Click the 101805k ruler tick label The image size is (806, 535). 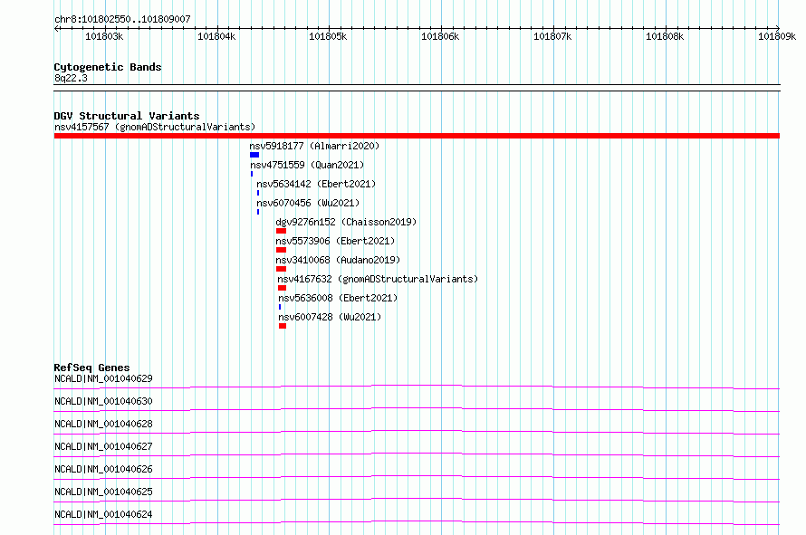[328, 36]
